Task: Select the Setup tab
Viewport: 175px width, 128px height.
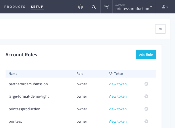Action: 37,7
